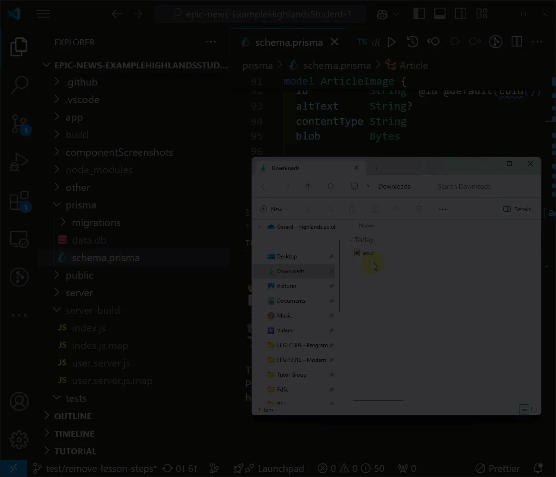556x477 pixels.
Task: Switch Downloads window to details list view
Action: [524, 410]
